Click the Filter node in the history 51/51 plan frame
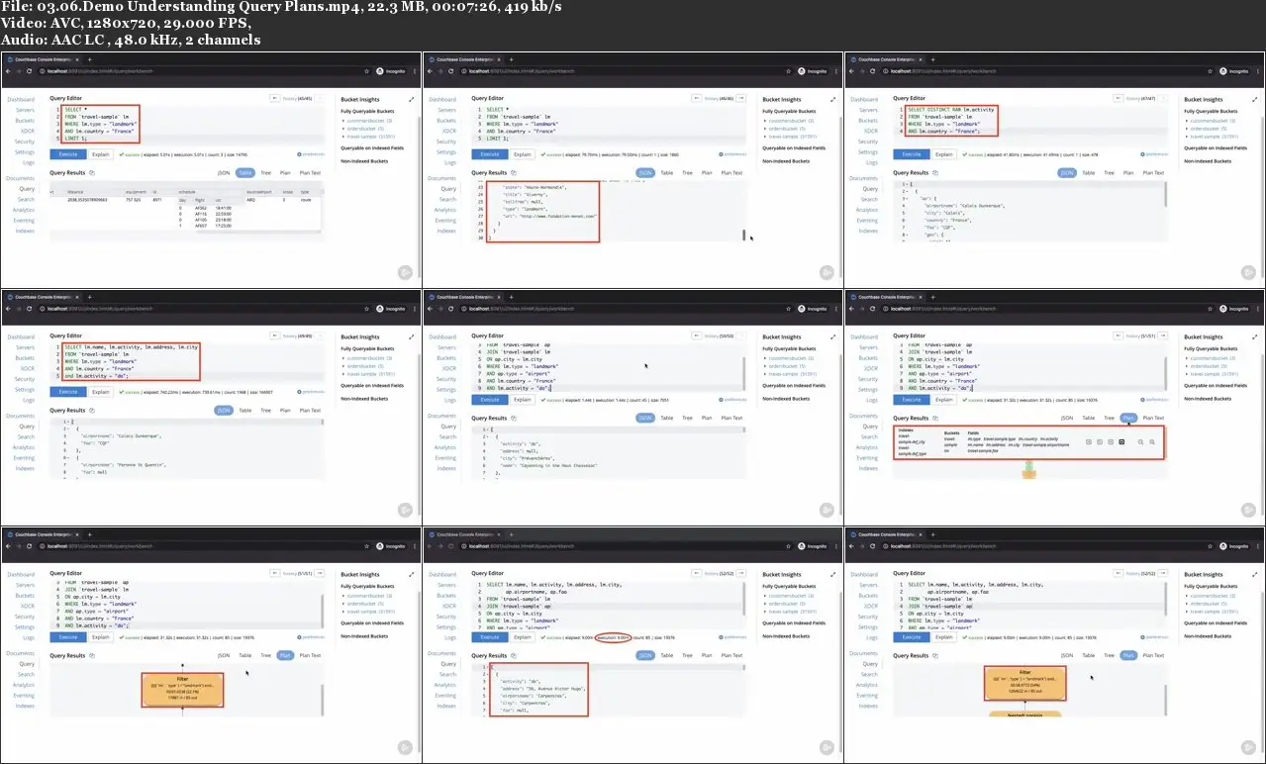The image size is (1266, 764). coord(182,690)
